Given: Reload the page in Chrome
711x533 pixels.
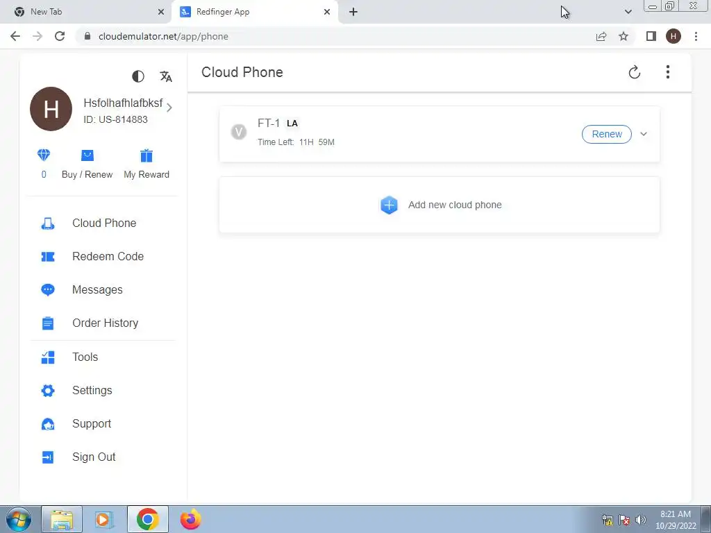Looking at the screenshot, I should pyautogui.click(x=60, y=36).
